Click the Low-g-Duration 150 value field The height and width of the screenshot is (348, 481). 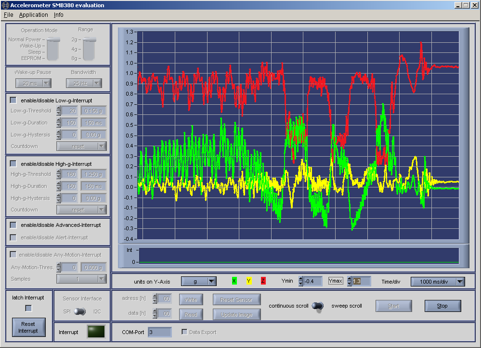tap(69, 123)
